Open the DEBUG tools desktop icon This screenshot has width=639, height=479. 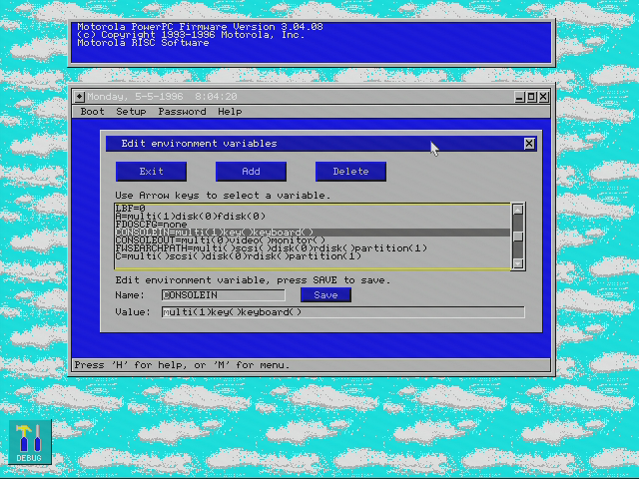click(x=30, y=442)
